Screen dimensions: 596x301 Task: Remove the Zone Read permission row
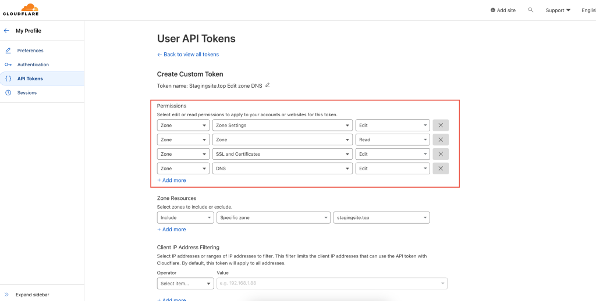[x=441, y=139]
